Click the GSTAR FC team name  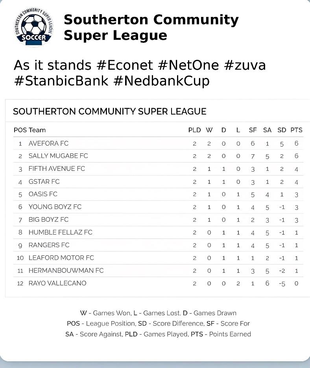pyautogui.click(x=44, y=181)
